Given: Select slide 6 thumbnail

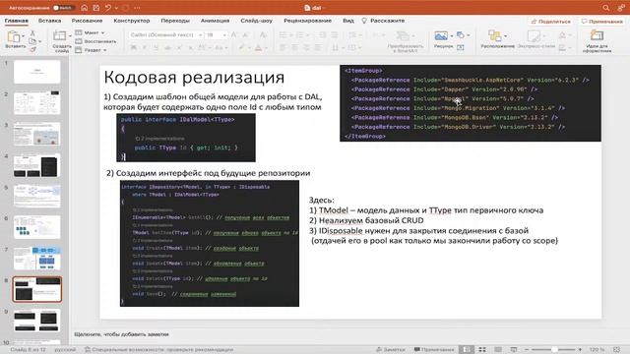Looking at the screenshot, I should (37, 227).
